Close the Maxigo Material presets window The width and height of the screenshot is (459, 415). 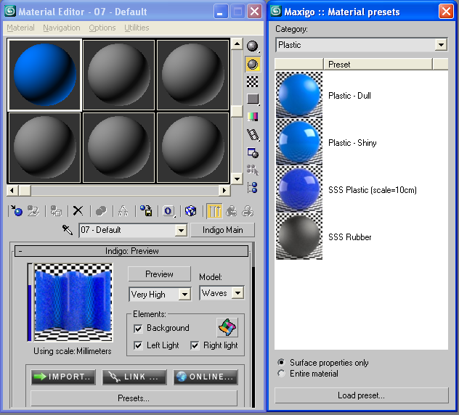coord(446,12)
